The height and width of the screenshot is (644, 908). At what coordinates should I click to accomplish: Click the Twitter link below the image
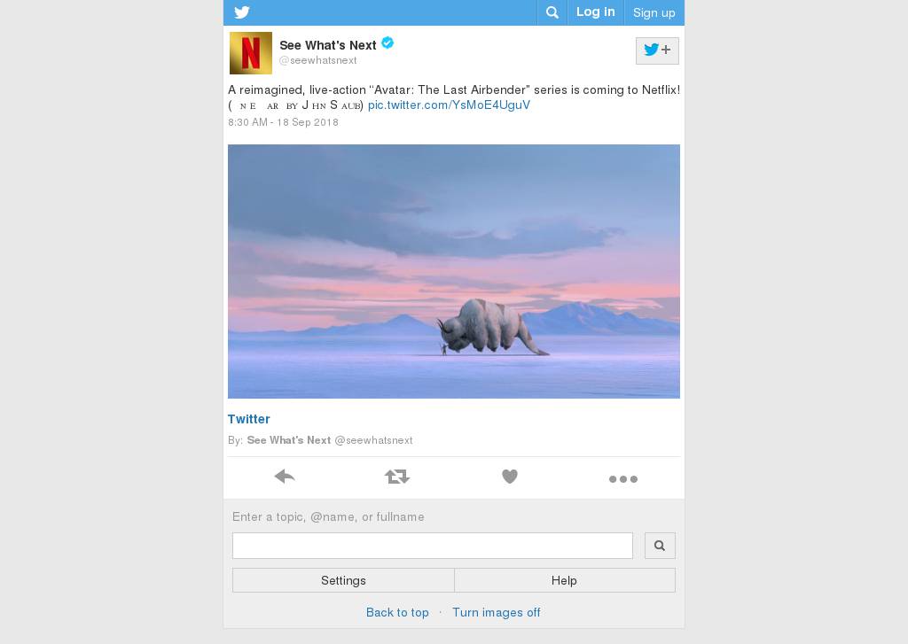tap(249, 419)
